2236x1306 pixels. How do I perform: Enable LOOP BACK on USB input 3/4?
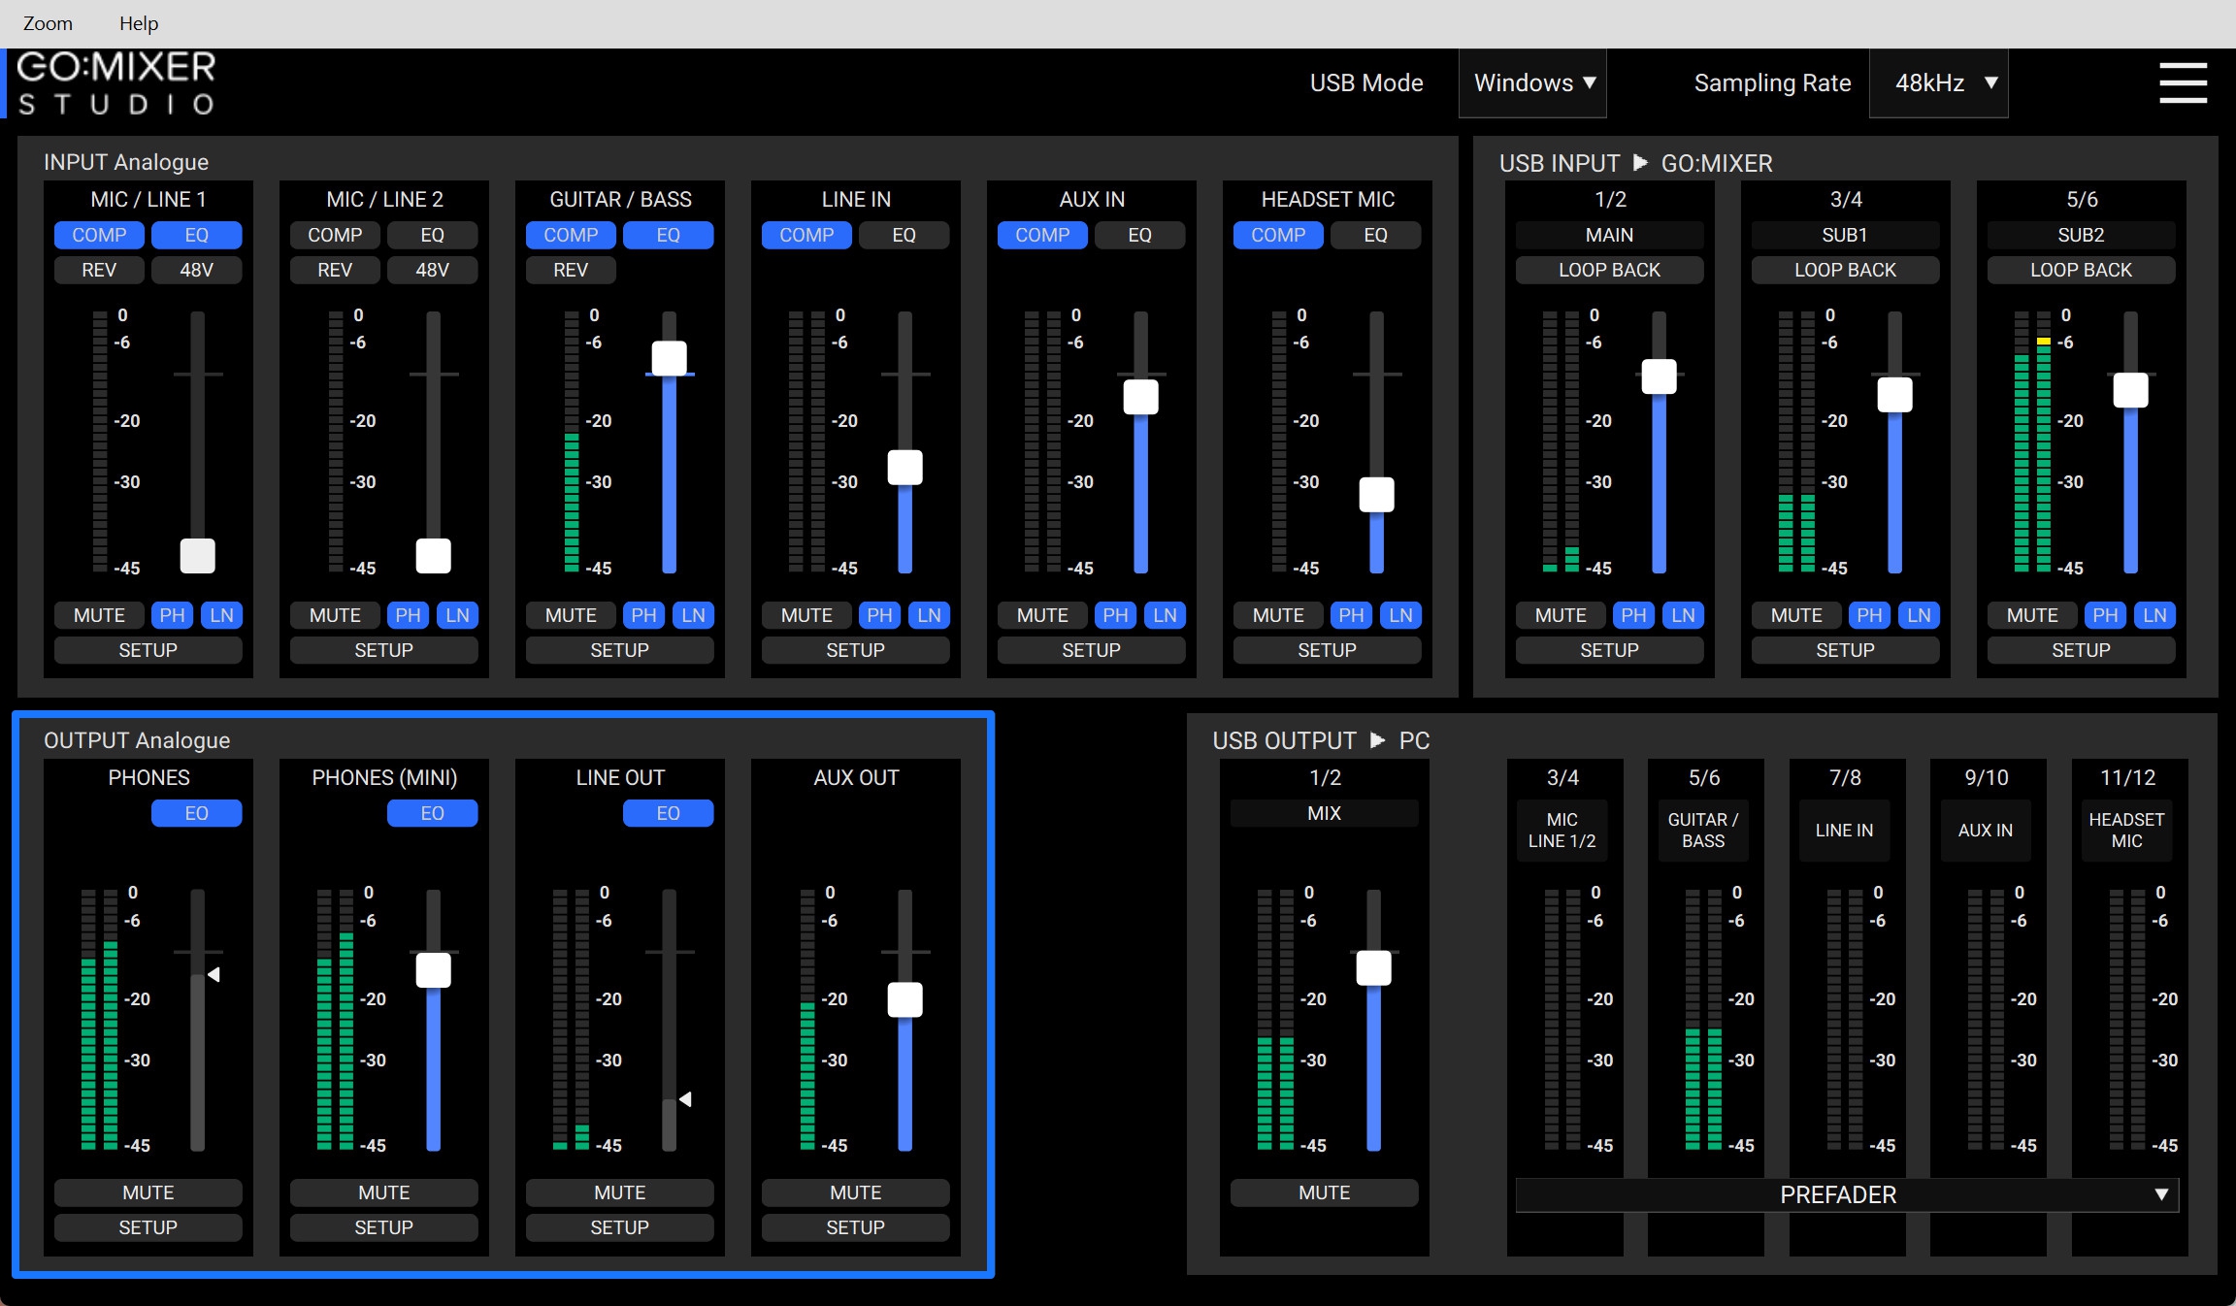(x=1845, y=270)
